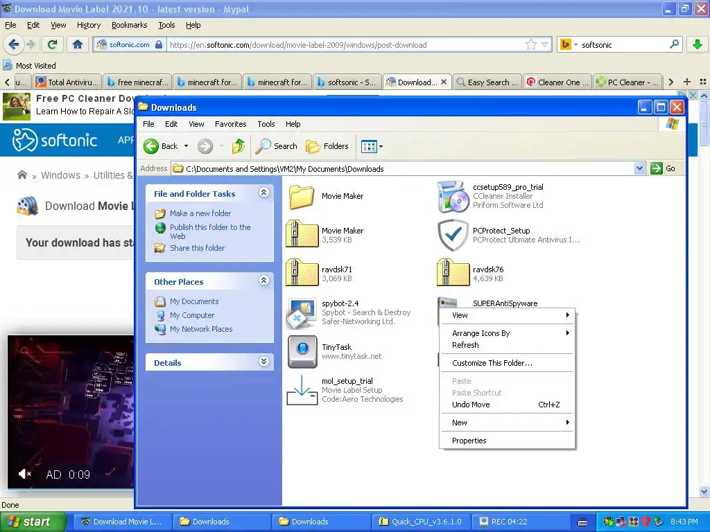Open the search engine selector dropdown
Viewport: 710px width, 532px height.
pyautogui.click(x=575, y=44)
